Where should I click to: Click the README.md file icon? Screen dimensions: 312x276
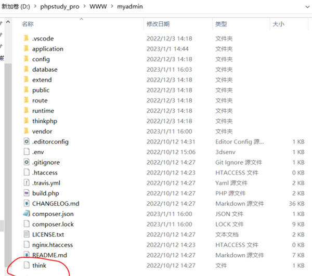coord(27,255)
